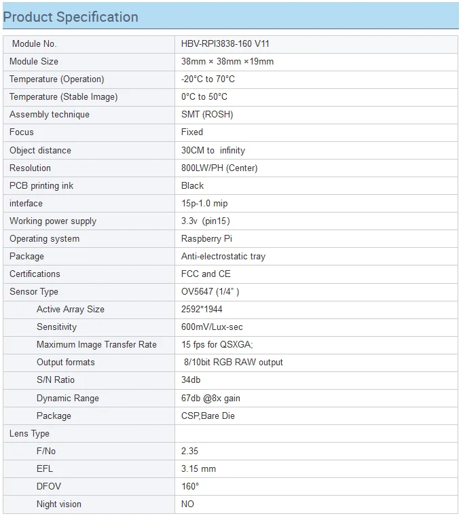Select the 0°C to 50°C value
This screenshot has height=516, width=461.
(x=204, y=96)
